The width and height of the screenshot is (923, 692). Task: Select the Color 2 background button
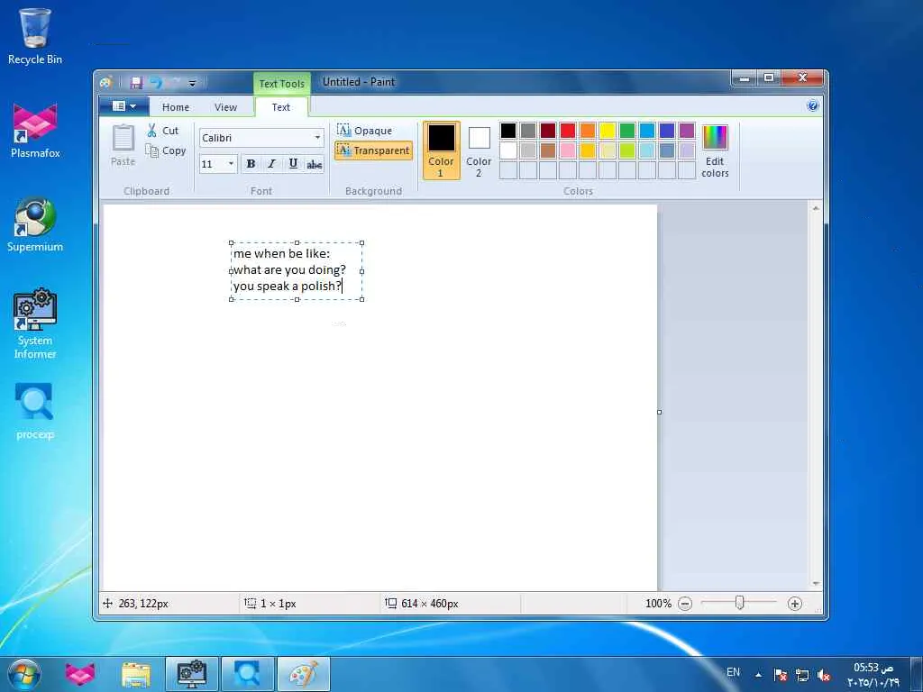[x=479, y=150]
